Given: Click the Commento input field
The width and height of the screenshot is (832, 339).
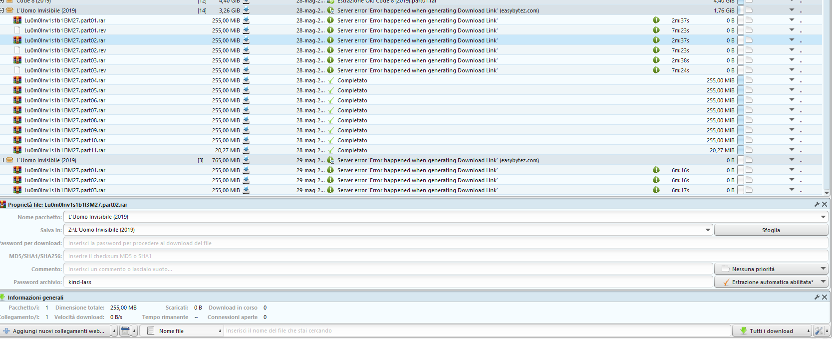Looking at the screenshot, I should tap(388, 269).
